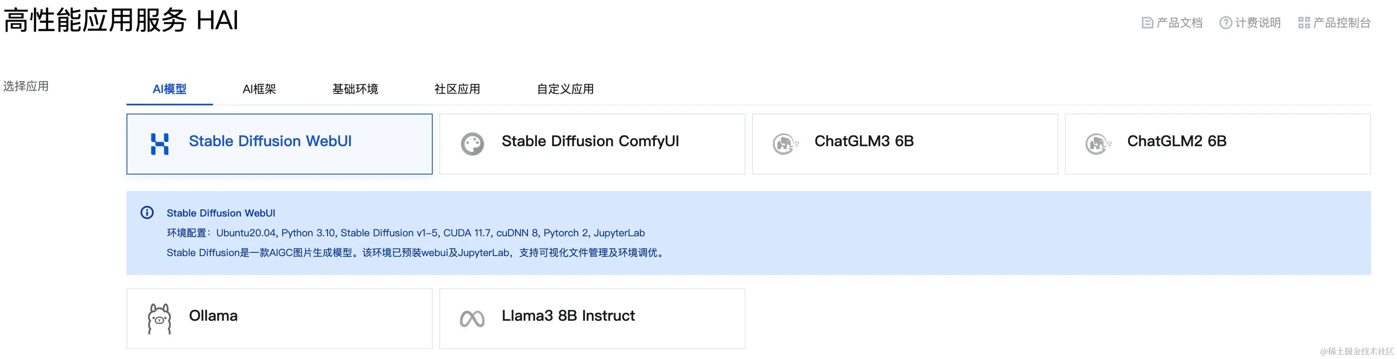Pick the Llama3 8B Instruct card

click(x=592, y=318)
